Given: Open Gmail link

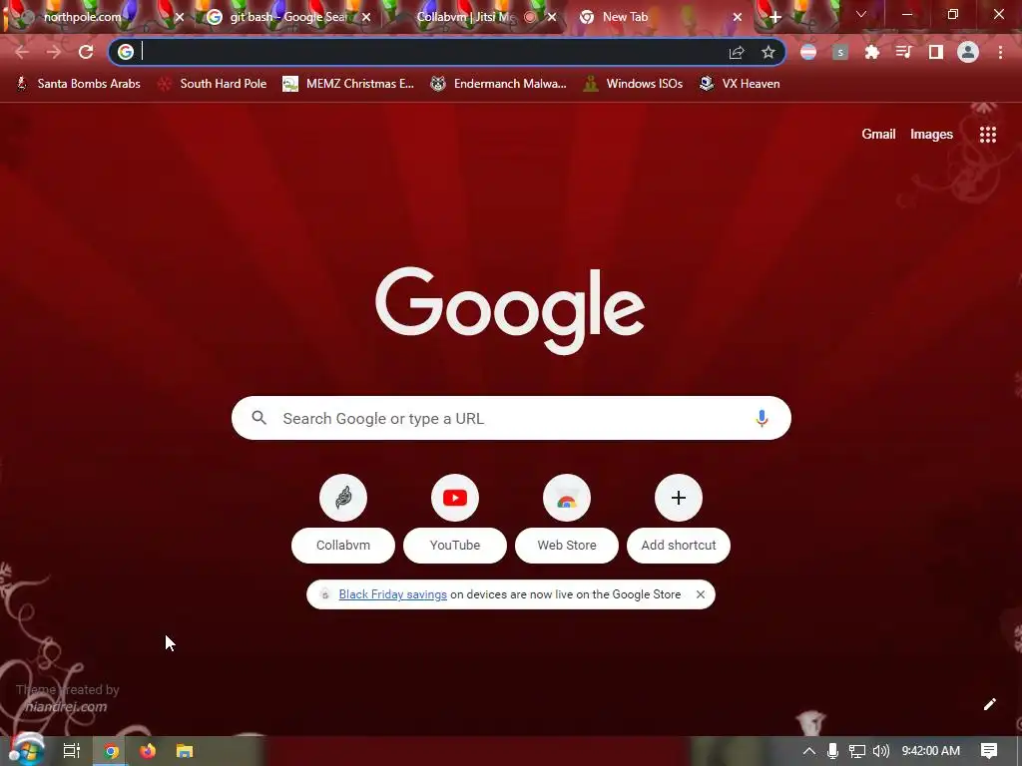Looking at the screenshot, I should [x=878, y=135].
